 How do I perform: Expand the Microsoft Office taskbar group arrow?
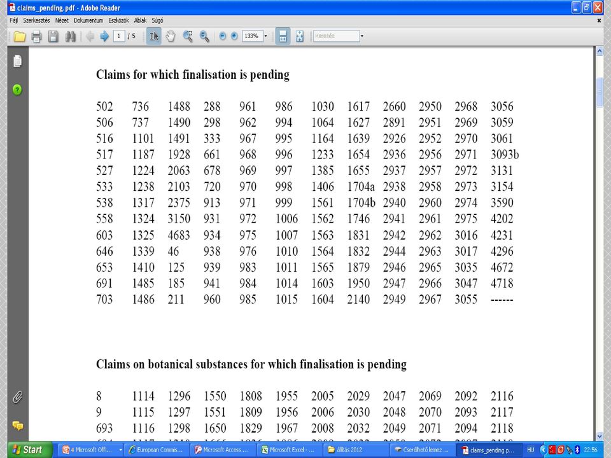pos(120,450)
